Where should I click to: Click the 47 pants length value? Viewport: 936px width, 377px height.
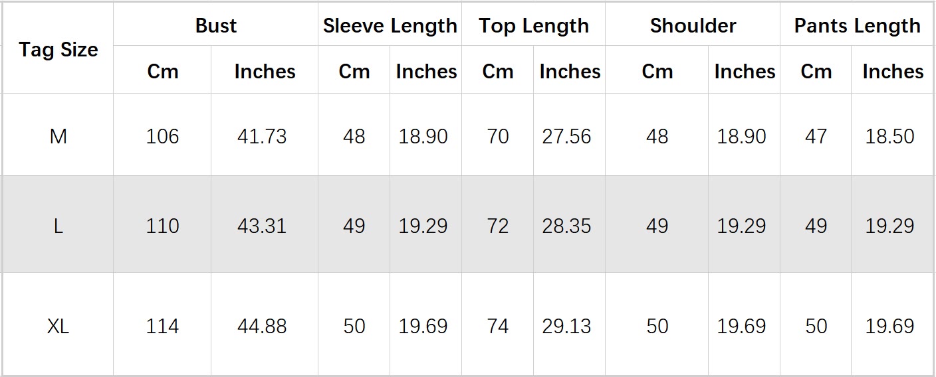(x=816, y=136)
